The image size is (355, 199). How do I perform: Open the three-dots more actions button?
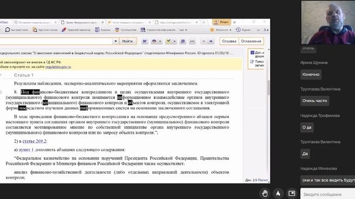pos(192,41)
